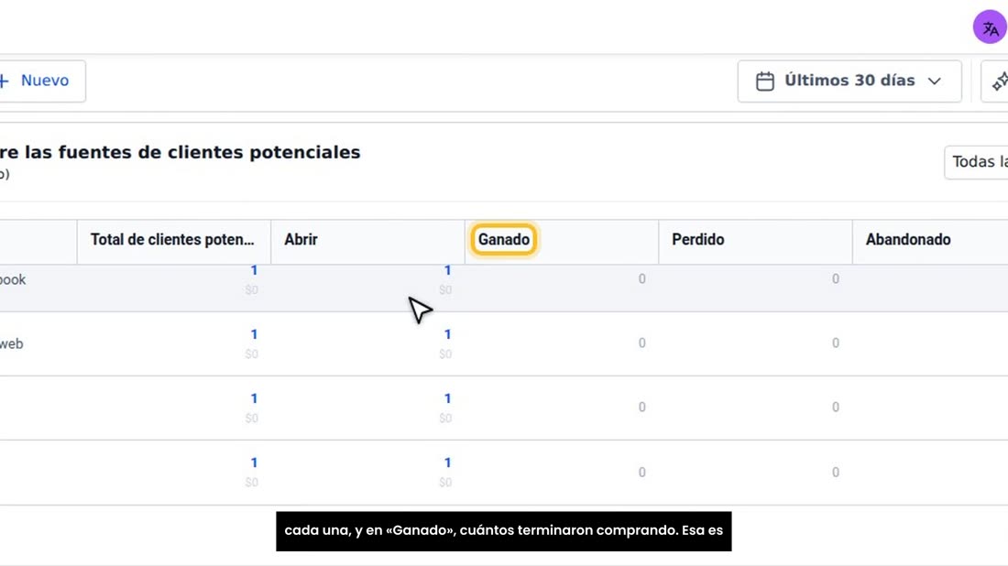Screen dimensions: 1008x566
Task: Click Perdido zero value in Facebook row
Action: coord(835,278)
